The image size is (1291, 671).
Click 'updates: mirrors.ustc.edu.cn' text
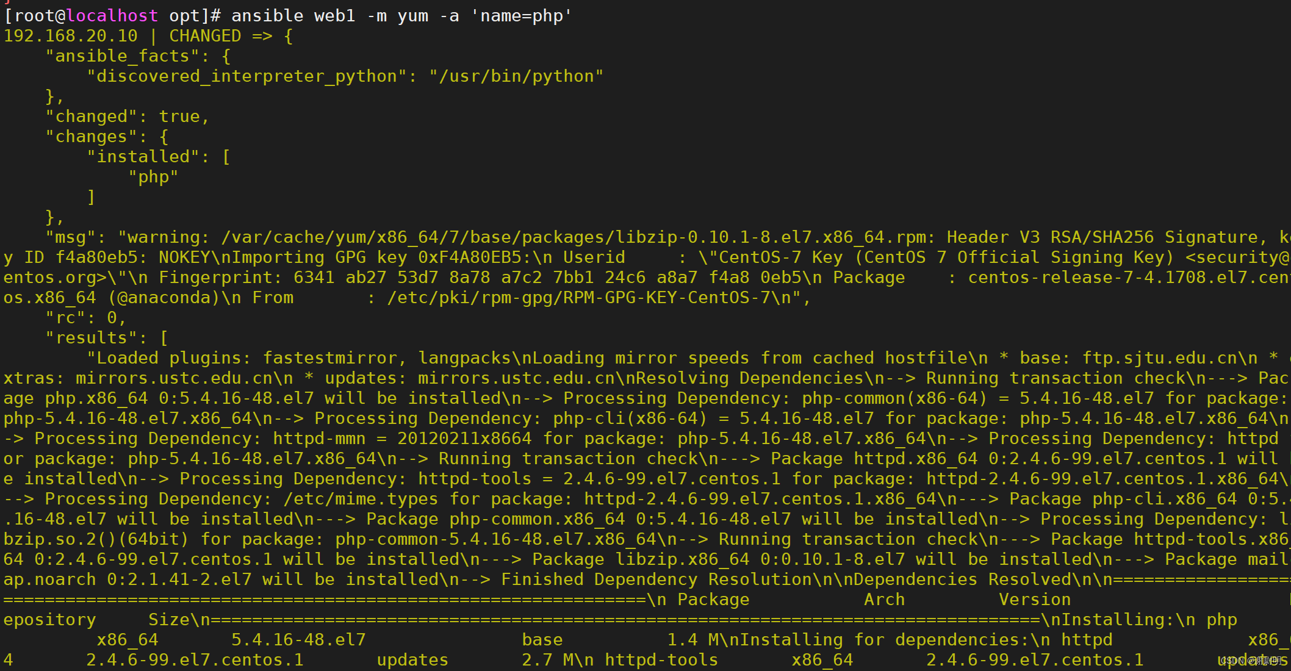(470, 378)
